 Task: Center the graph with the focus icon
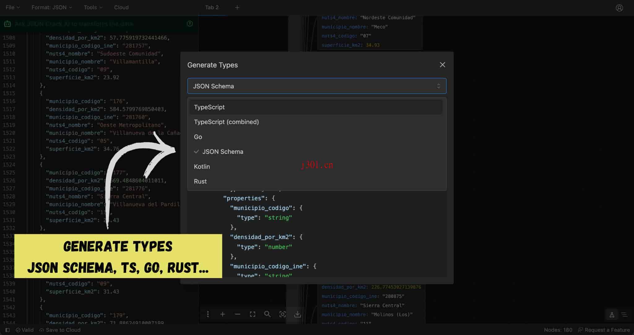[x=282, y=314]
